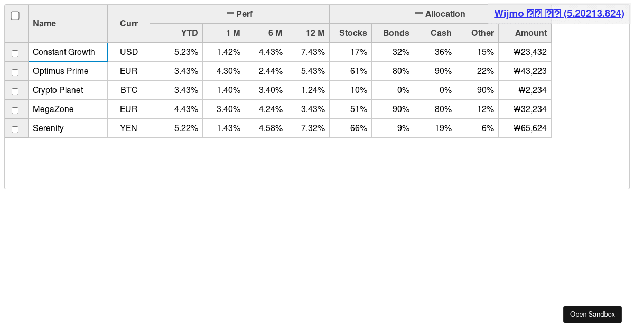
Task: Open the Wijmo version link
Action: tap(559, 14)
